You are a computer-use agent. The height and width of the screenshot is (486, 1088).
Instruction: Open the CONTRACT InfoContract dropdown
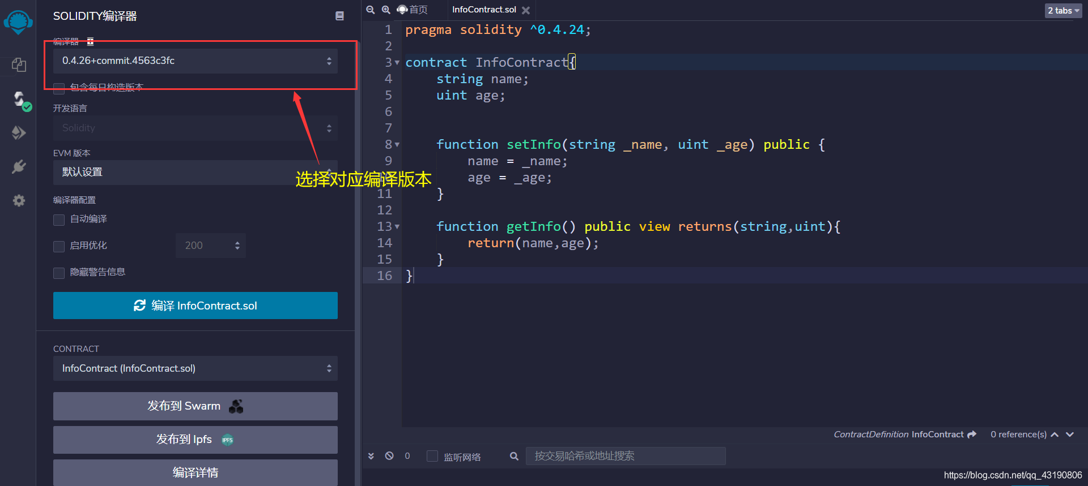point(195,368)
